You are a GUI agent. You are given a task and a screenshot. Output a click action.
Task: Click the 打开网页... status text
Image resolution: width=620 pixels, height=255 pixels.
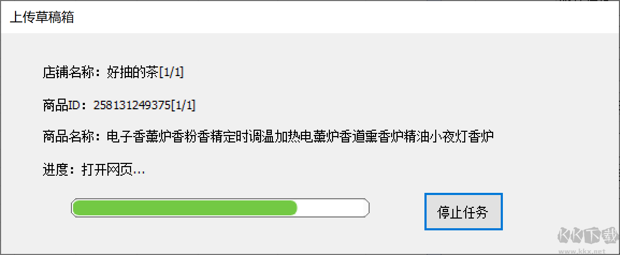pos(113,170)
